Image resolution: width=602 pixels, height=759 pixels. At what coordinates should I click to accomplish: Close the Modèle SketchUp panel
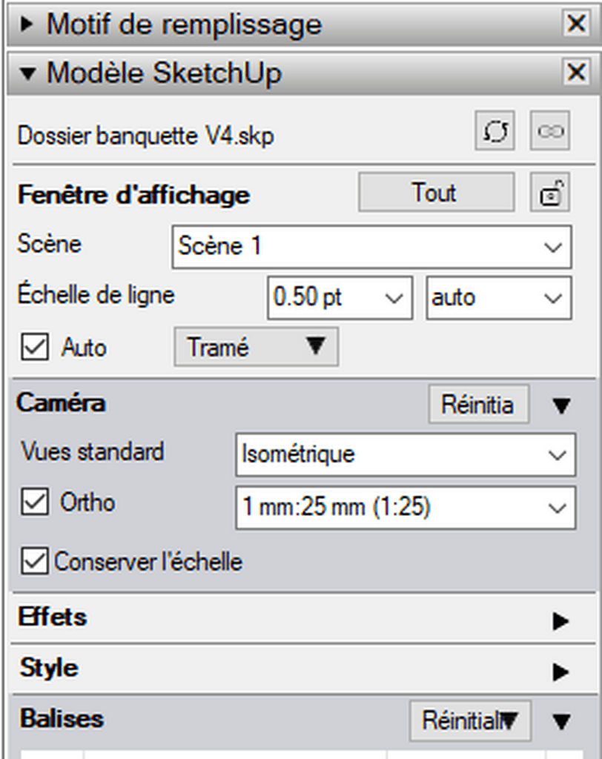coord(576,73)
